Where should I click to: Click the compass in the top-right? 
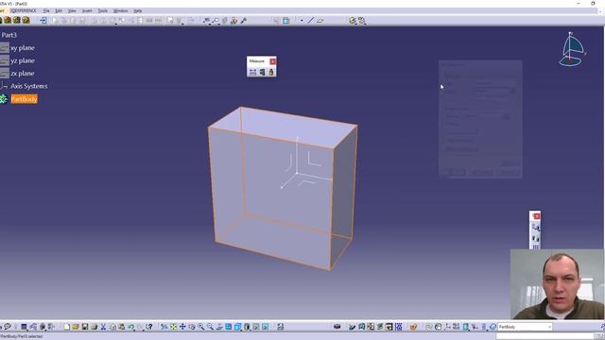(x=573, y=50)
